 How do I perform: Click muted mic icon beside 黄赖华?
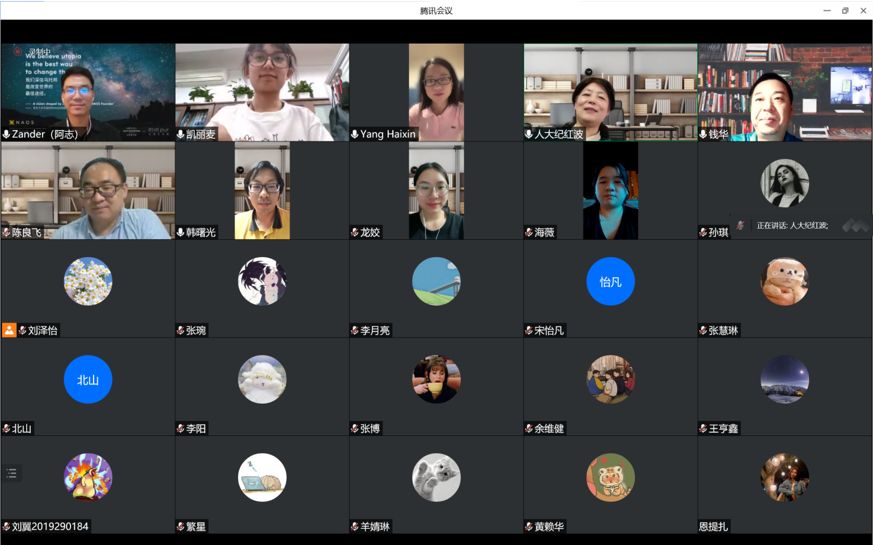click(x=529, y=527)
